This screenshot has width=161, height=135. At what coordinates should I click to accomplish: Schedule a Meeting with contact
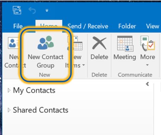tap(125, 48)
